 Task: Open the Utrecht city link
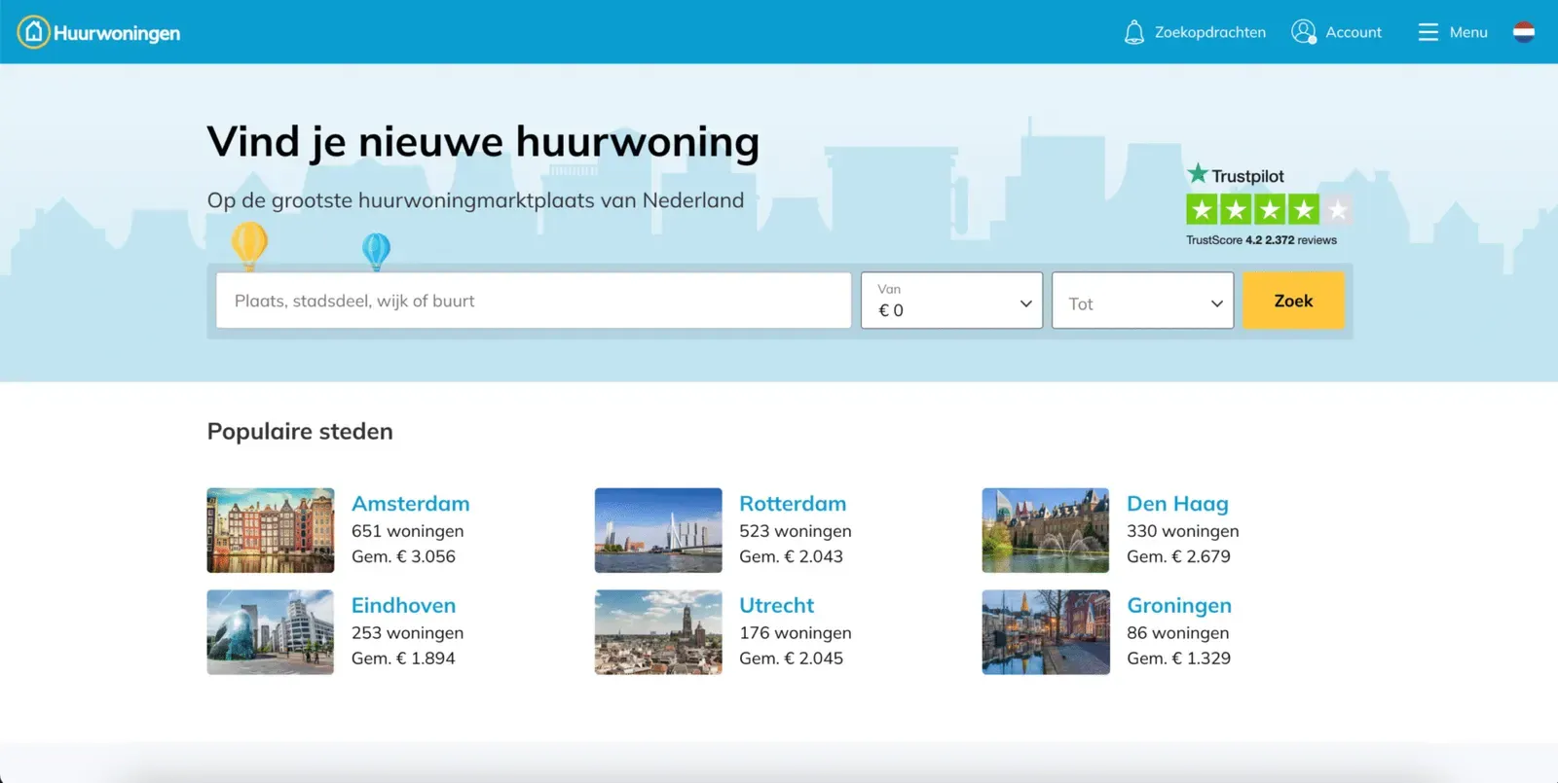(776, 605)
